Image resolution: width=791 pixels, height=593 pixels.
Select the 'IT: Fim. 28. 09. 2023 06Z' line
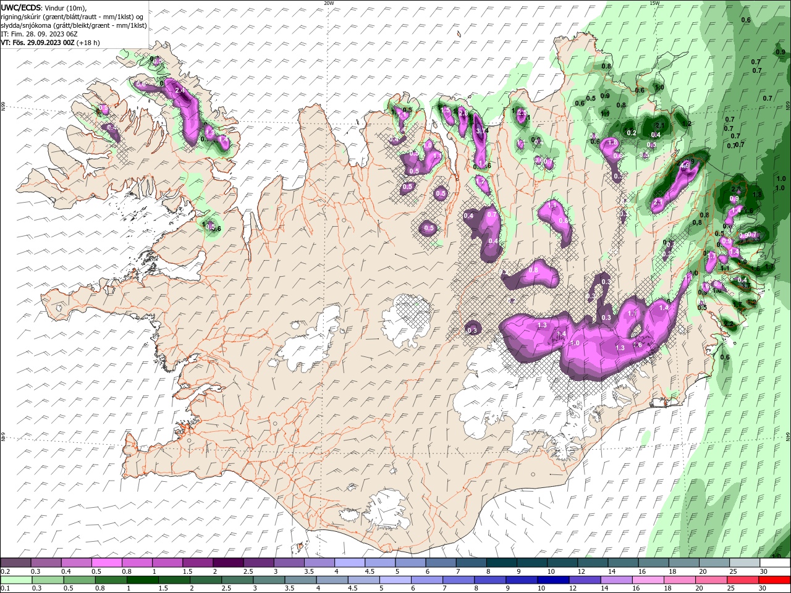38,34
